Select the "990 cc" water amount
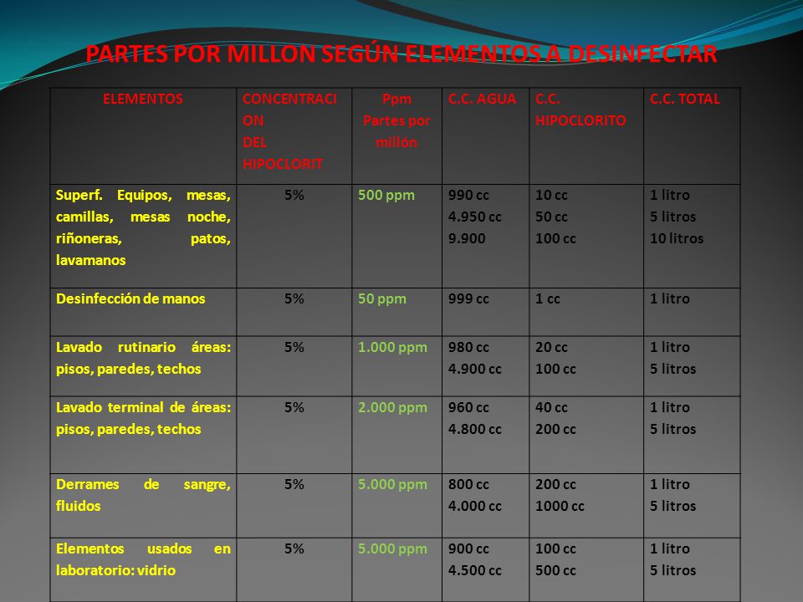This screenshot has height=602, width=803. coord(468,196)
